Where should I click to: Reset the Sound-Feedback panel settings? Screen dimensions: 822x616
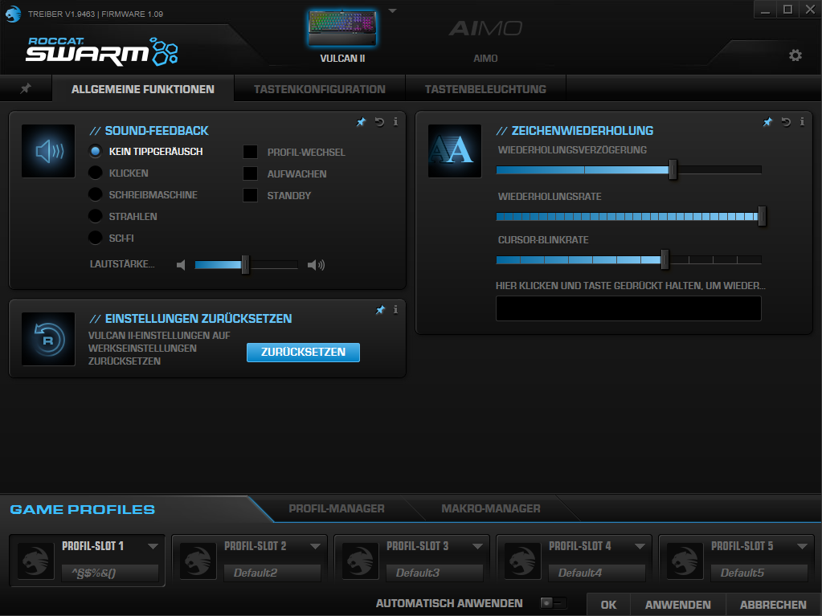point(379,122)
